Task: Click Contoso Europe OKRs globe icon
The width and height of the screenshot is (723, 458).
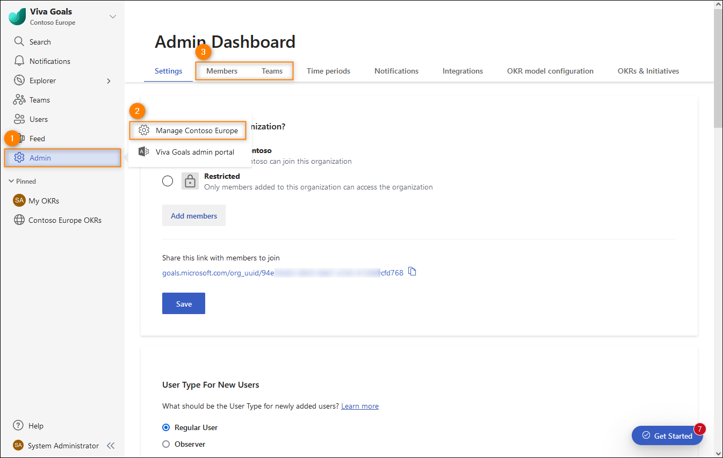Action: tap(19, 220)
